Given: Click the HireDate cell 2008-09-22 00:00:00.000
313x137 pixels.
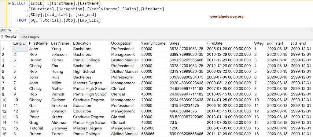Looking at the screenshot, I should pyautogui.click(x=229, y=72).
